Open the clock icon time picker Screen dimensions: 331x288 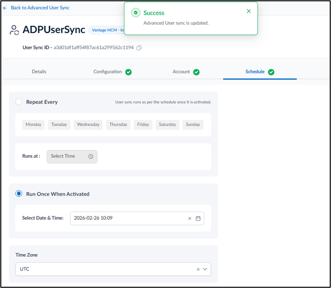click(x=91, y=156)
